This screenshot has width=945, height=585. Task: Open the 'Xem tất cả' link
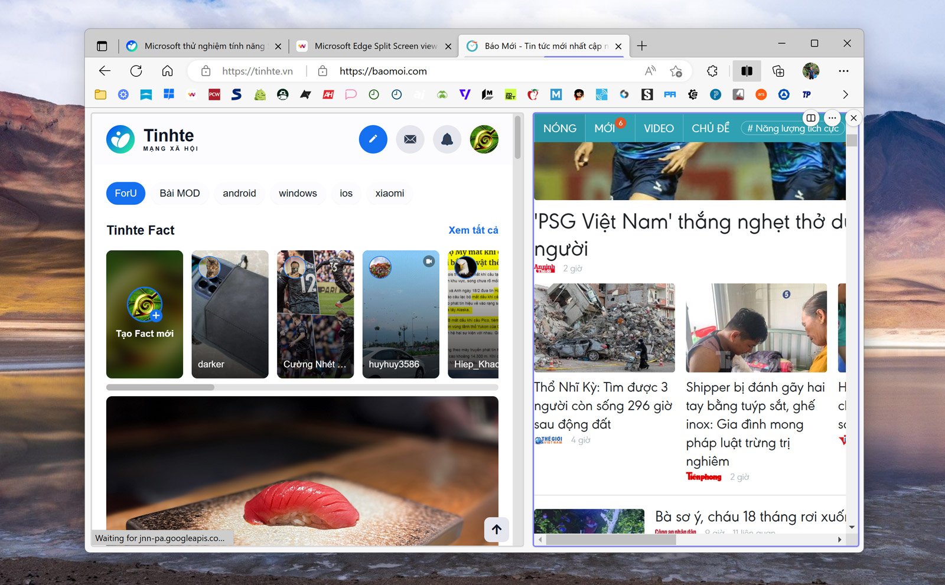(x=472, y=230)
